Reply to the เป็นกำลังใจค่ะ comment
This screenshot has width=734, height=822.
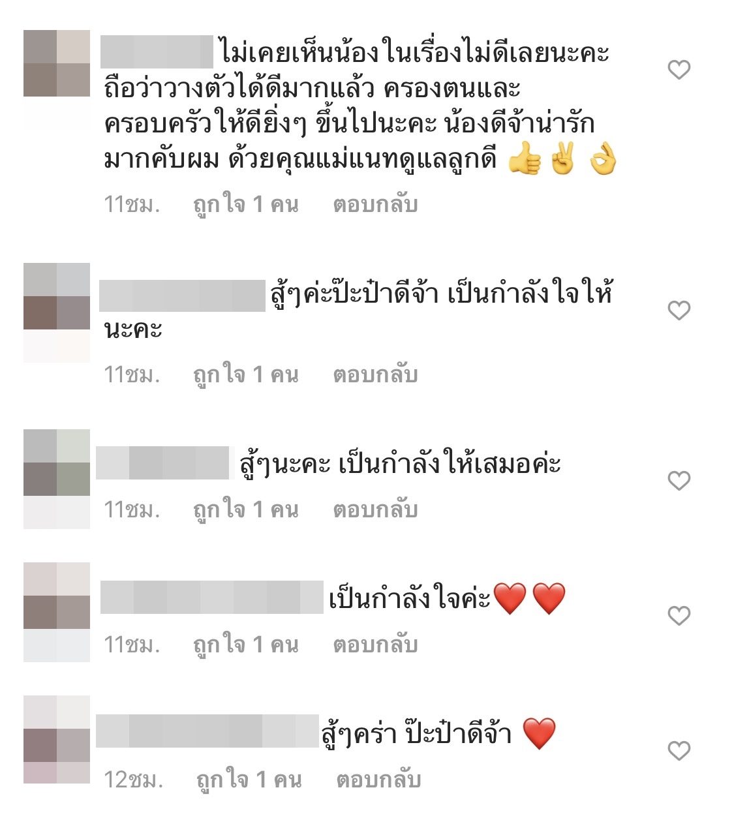tap(375, 645)
